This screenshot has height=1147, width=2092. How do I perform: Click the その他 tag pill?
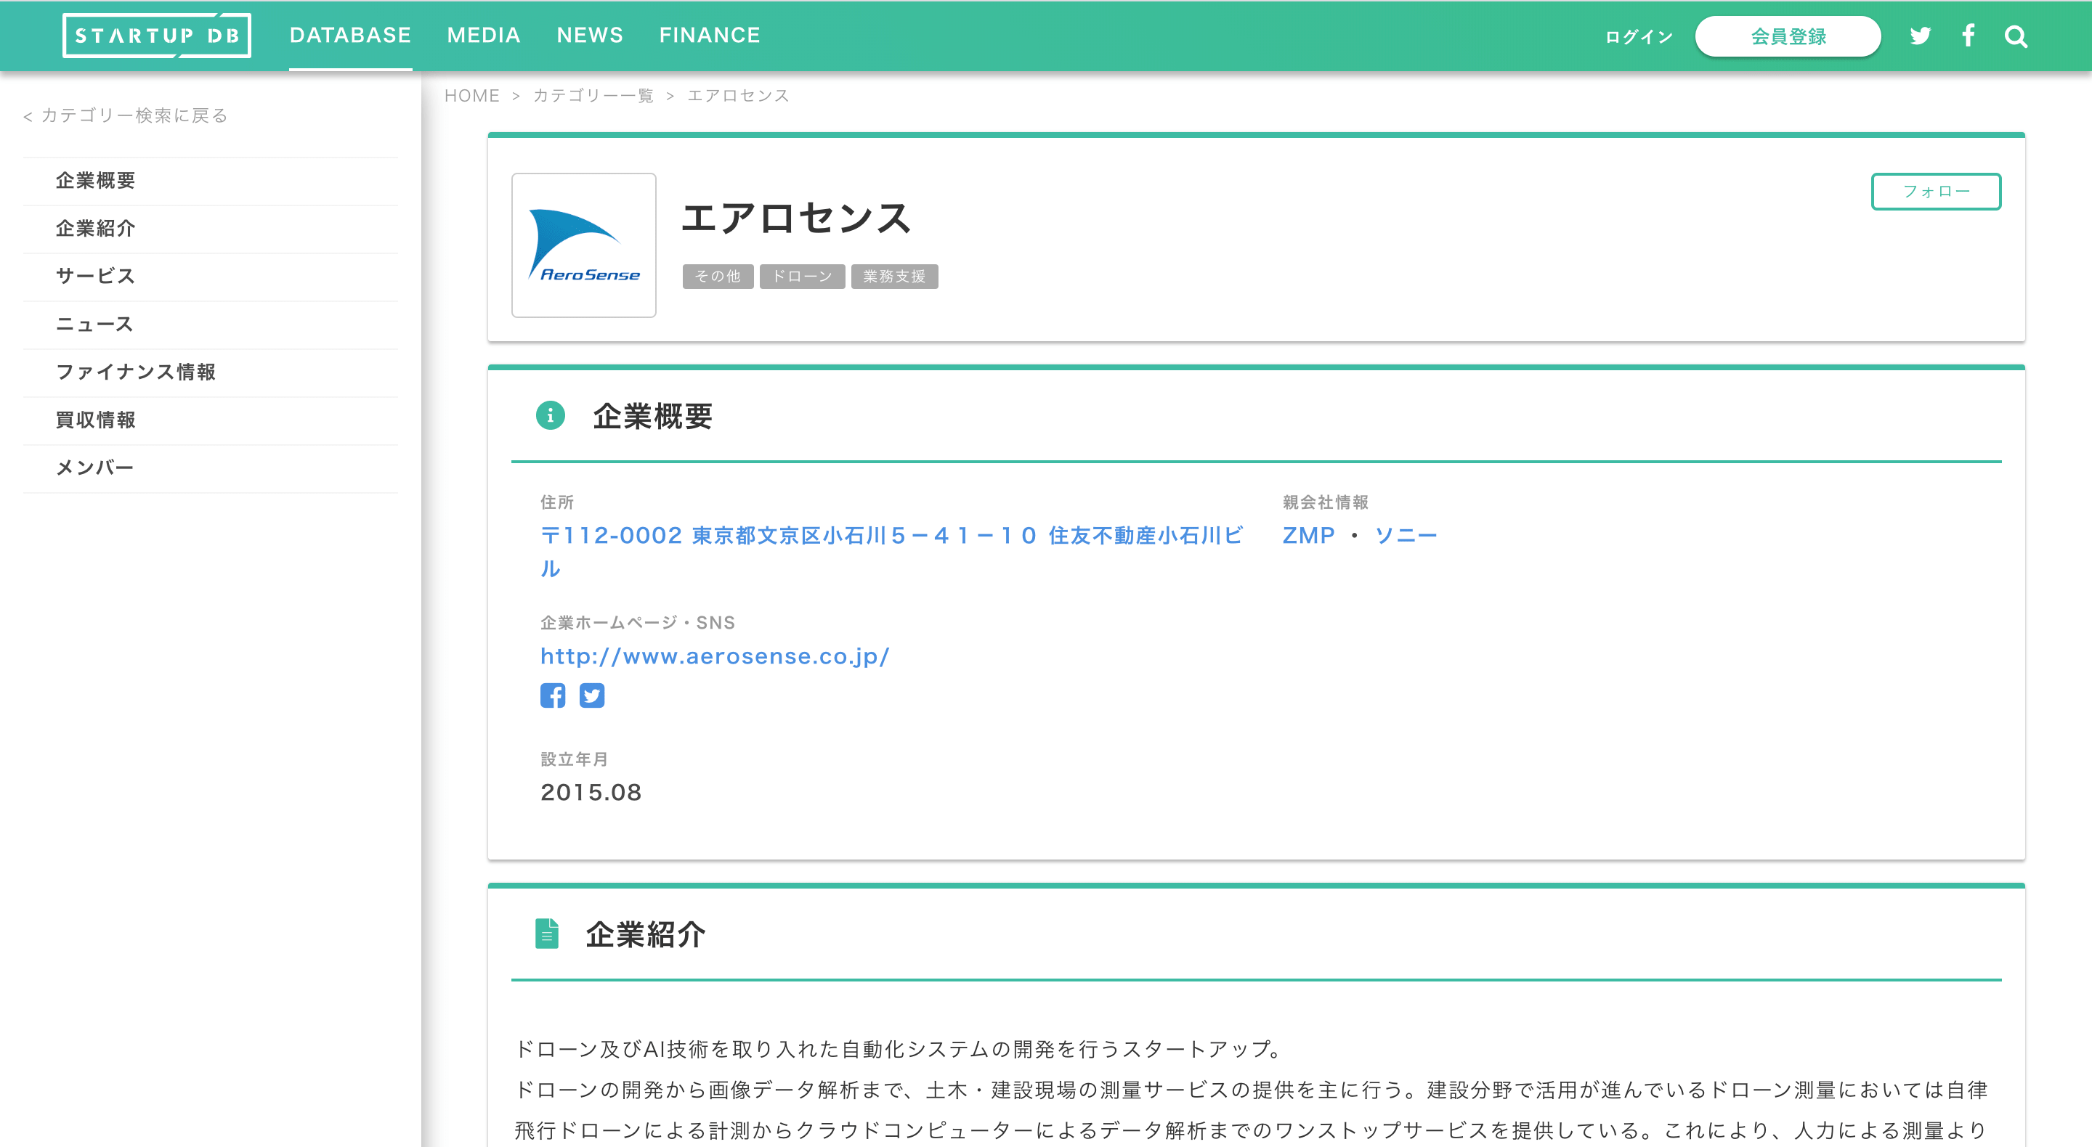click(x=717, y=276)
